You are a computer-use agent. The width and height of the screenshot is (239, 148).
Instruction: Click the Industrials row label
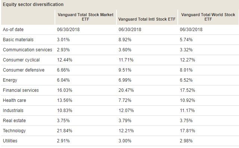pyautogui.click(x=13, y=111)
